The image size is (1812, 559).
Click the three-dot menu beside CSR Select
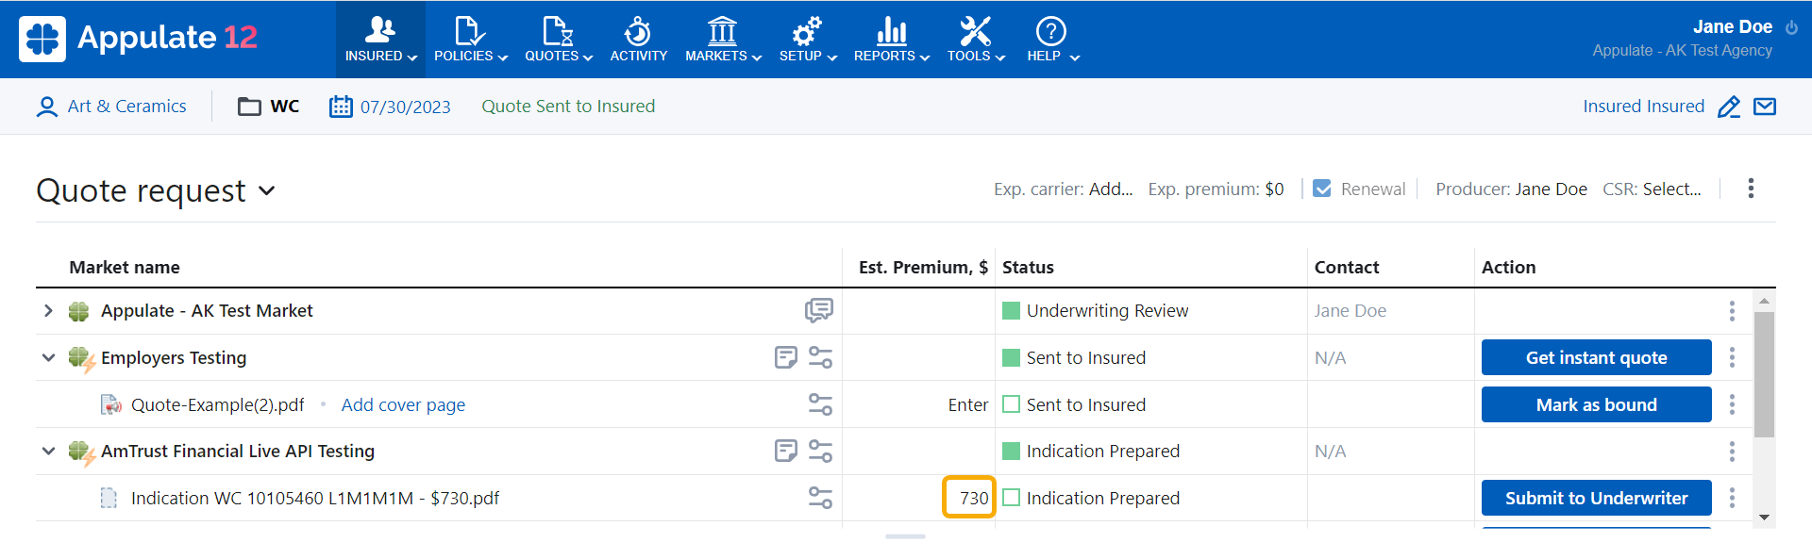point(1751,189)
